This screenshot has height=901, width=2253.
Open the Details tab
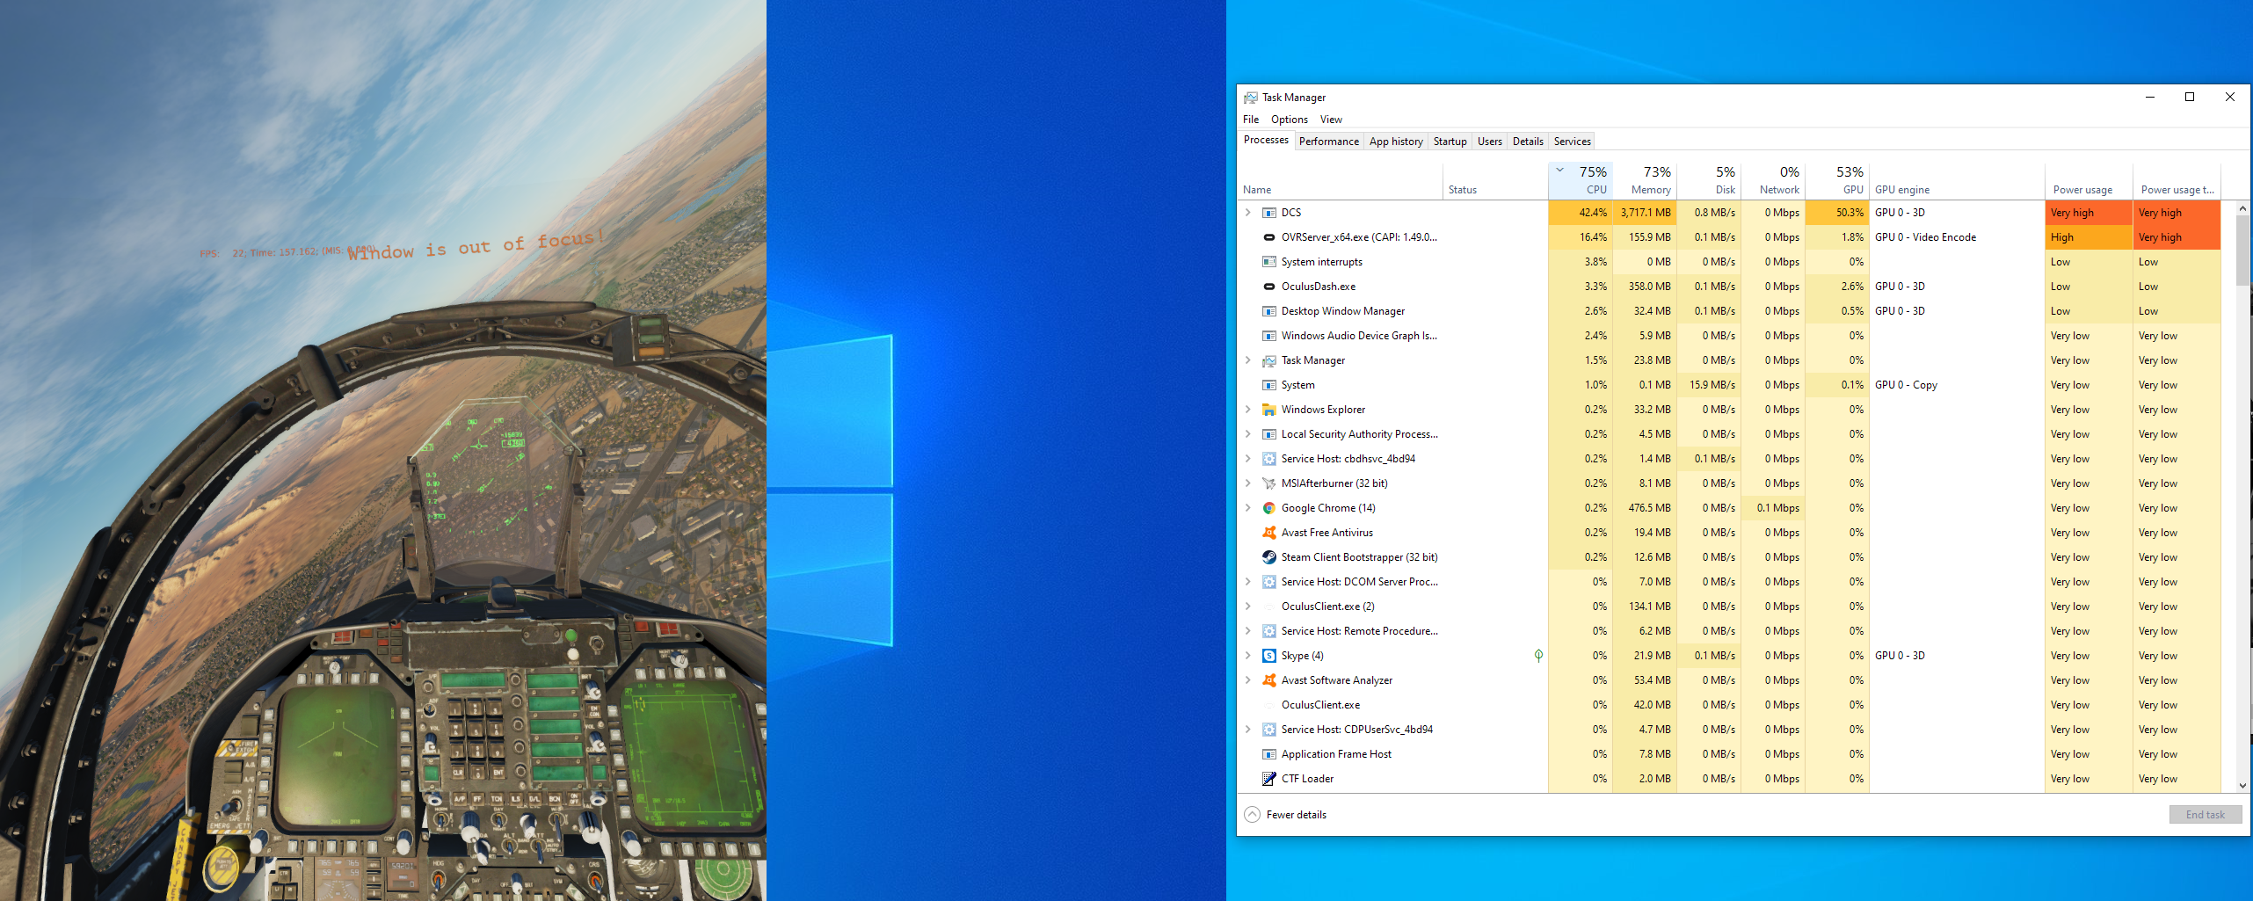[1528, 142]
